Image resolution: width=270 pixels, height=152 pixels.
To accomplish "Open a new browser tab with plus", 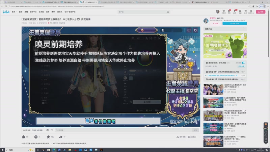I will click(x=249, y=2).
